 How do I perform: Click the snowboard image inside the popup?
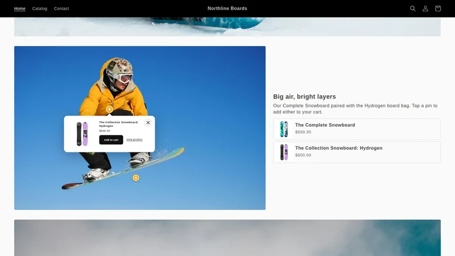click(x=82, y=134)
